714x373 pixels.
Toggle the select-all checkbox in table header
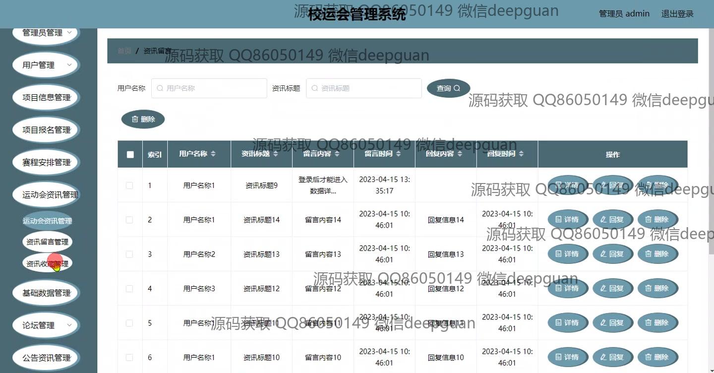point(130,155)
